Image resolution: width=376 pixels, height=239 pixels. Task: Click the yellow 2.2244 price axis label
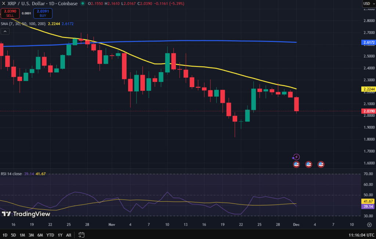[x=368, y=89]
